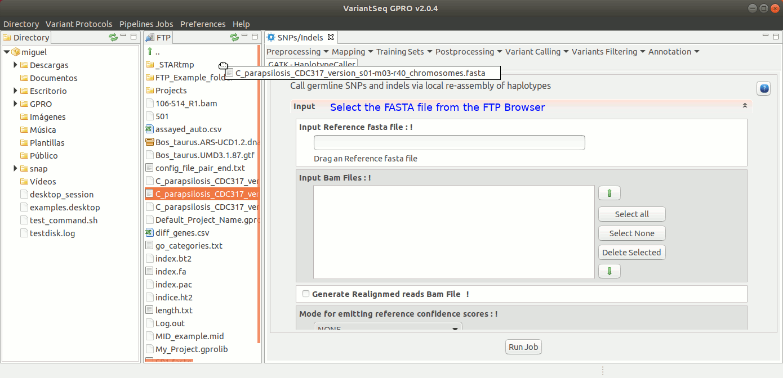This screenshot has width=783, height=378.
Task: Maximize the FTP panel
Action: [255, 37]
